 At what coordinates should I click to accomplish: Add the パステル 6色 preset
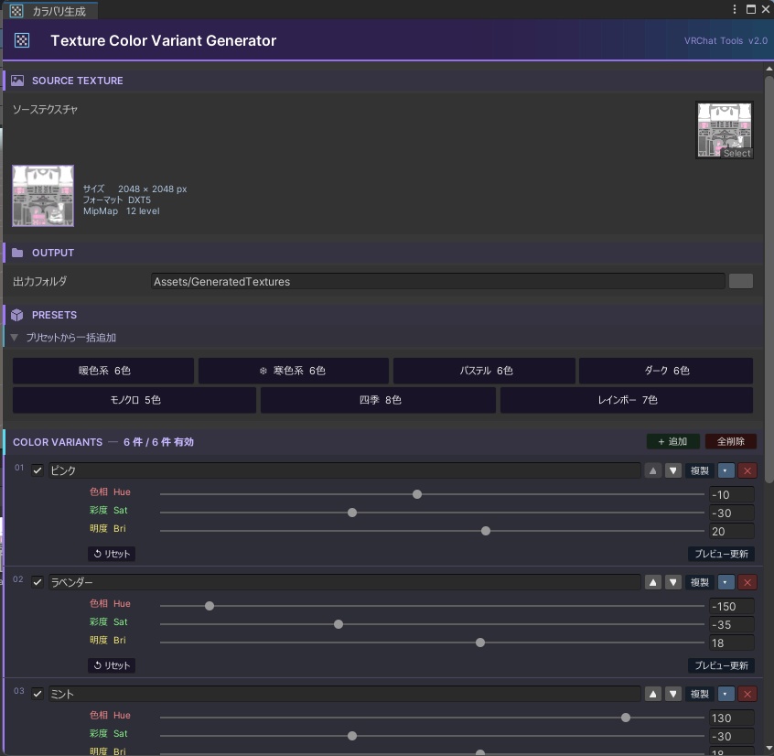point(484,371)
